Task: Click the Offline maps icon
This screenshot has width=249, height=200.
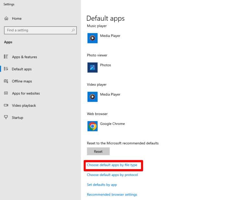Action: tap(6, 81)
